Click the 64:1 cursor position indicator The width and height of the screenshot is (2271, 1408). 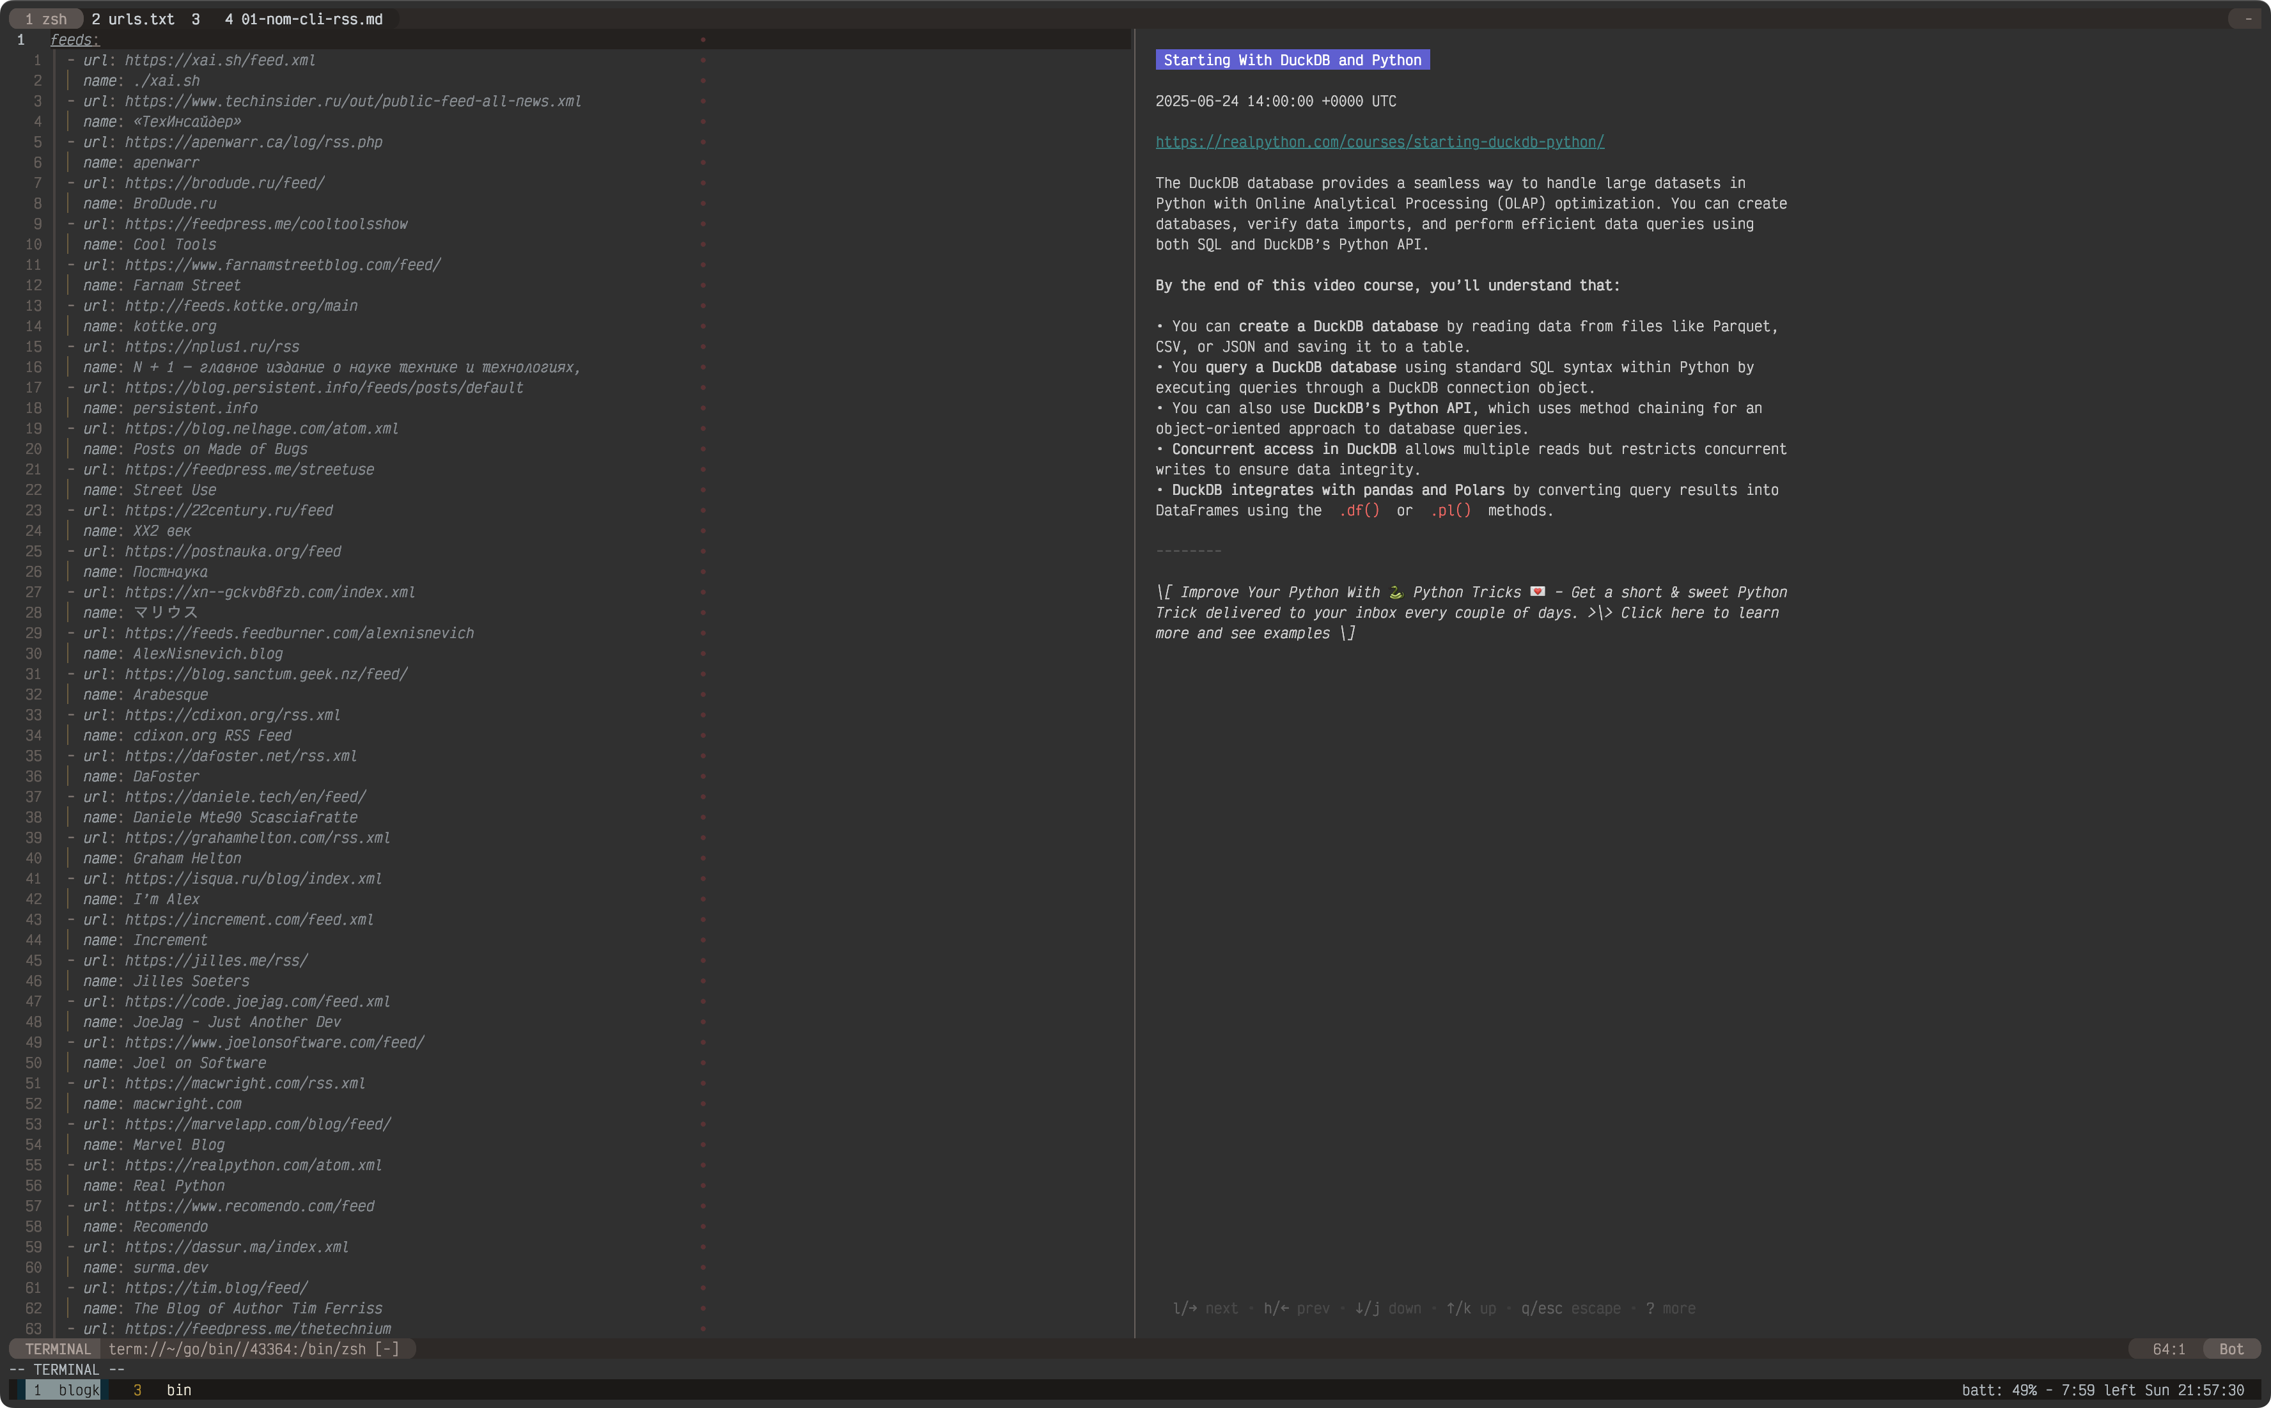[2169, 1349]
